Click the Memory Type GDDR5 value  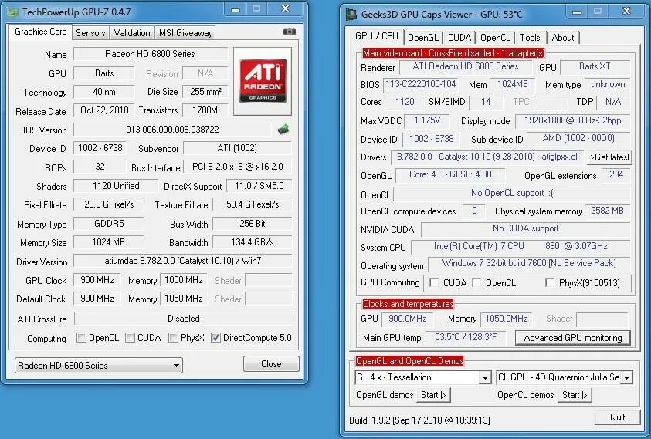point(109,224)
